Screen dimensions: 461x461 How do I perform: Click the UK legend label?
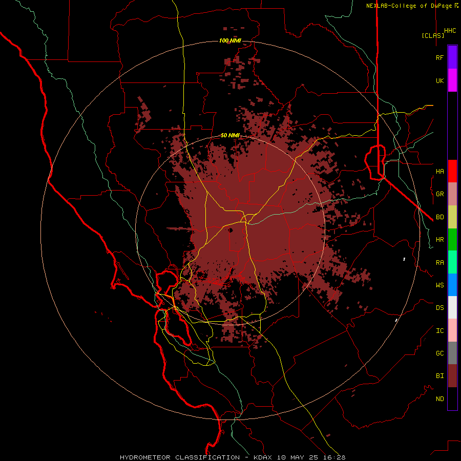tap(439, 80)
